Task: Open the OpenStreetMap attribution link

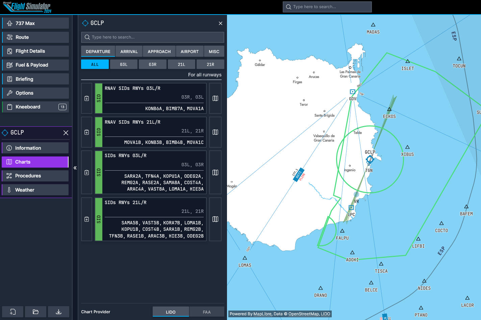Action: (303, 314)
